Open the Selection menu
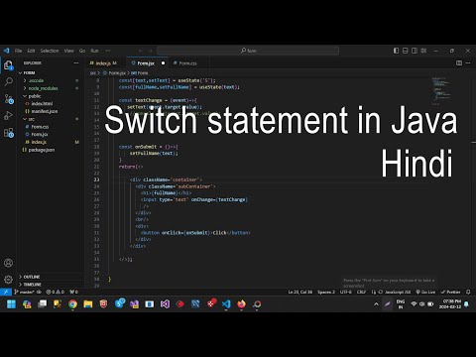 [x=50, y=51]
